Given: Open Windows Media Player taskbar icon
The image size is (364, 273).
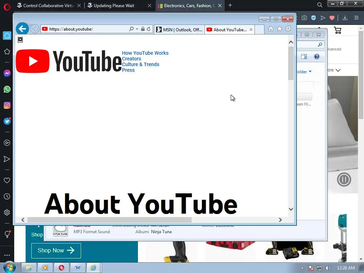Looking at the screenshot, I should point(45,268).
